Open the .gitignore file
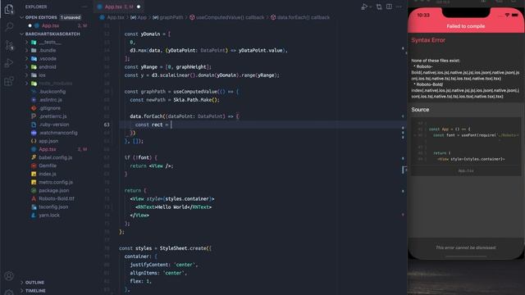Viewport: 525px width, 295px height. tap(50, 108)
